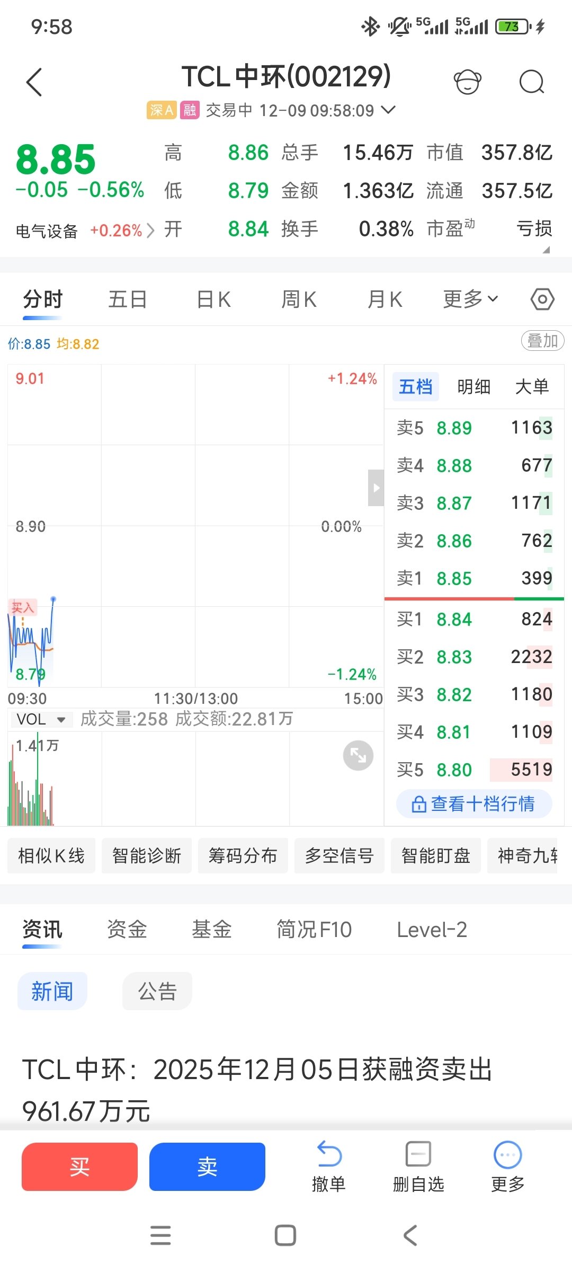Image resolution: width=572 pixels, height=1272 pixels.
Task: Tap the Android home button
Action: click(x=285, y=1235)
